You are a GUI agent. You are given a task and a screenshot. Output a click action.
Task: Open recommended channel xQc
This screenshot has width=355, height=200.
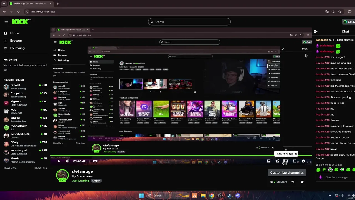tap(25, 111)
